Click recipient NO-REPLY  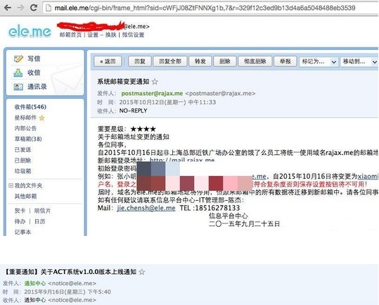pyautogui.click(x=133, y=111)
